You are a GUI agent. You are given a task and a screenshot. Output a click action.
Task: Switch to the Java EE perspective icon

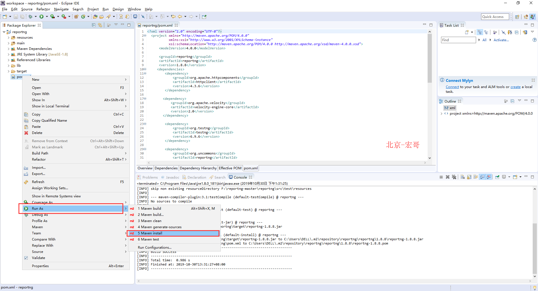click(x=526, y=17)
